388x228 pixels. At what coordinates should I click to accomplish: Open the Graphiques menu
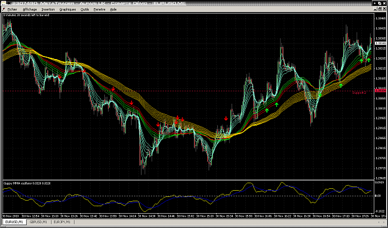pos(68,9)
